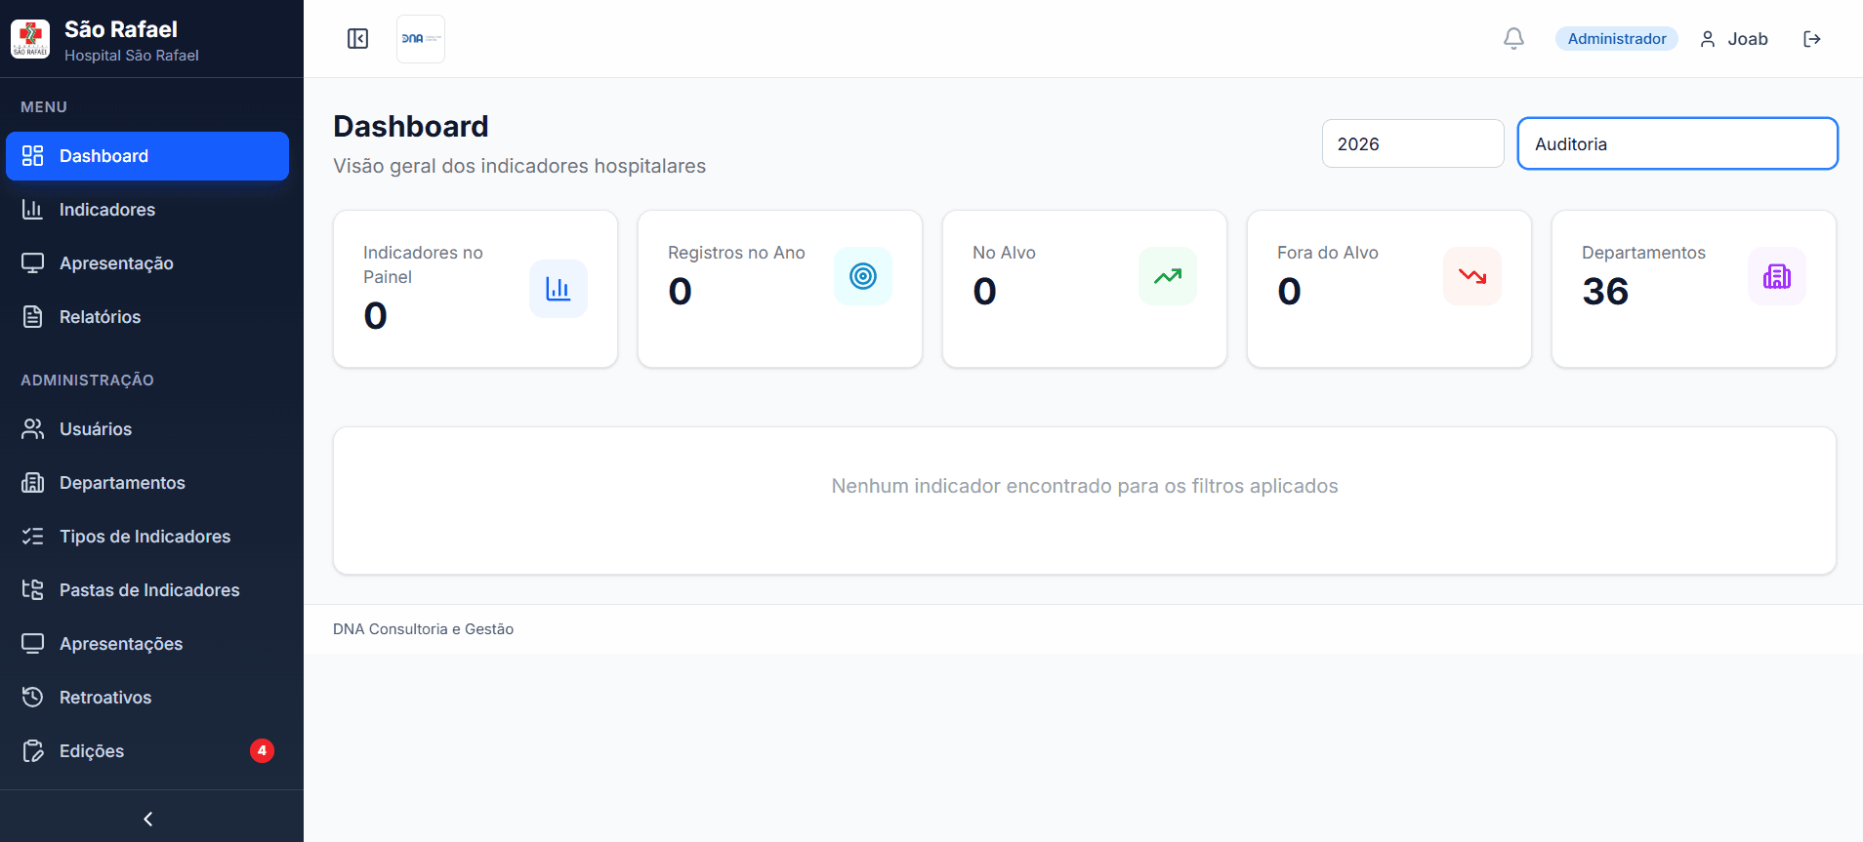Click the Usuários people icon

coord(33,429)
